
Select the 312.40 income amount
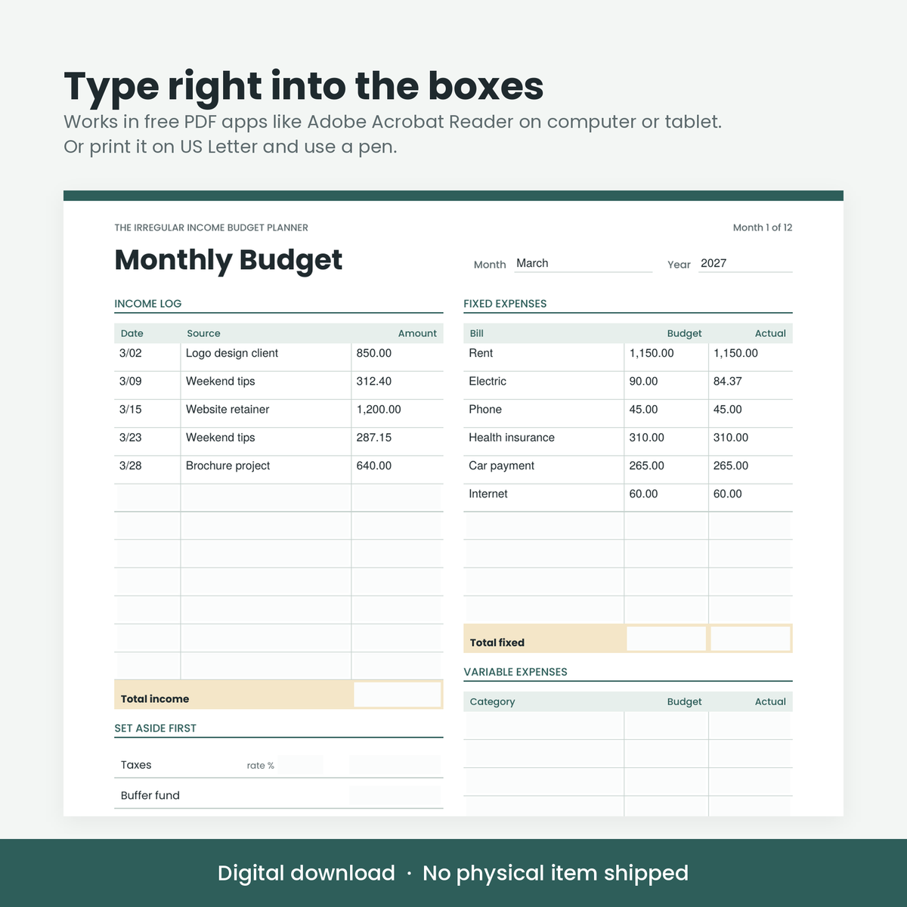[398, 385]
